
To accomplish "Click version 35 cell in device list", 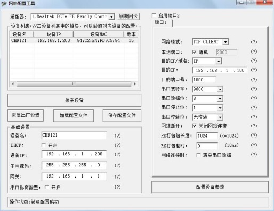I will tap(131, 40).
